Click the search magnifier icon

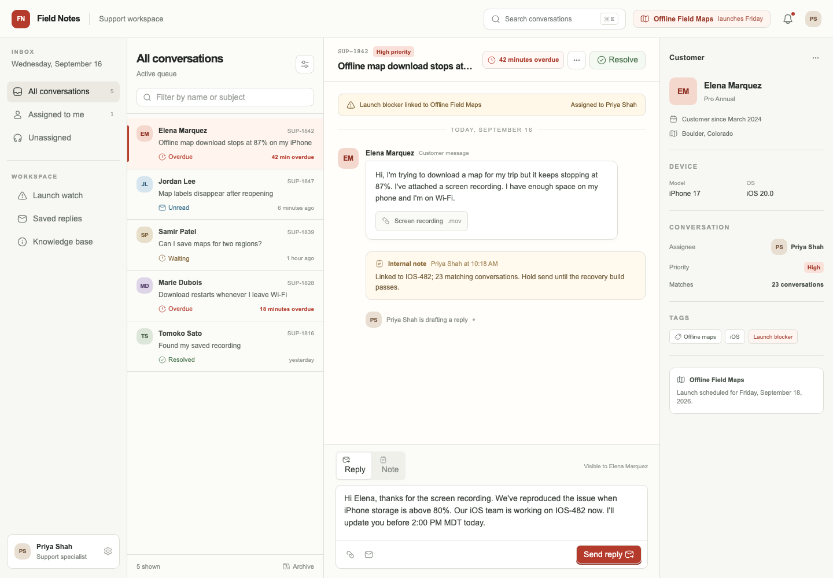point(496,19)
